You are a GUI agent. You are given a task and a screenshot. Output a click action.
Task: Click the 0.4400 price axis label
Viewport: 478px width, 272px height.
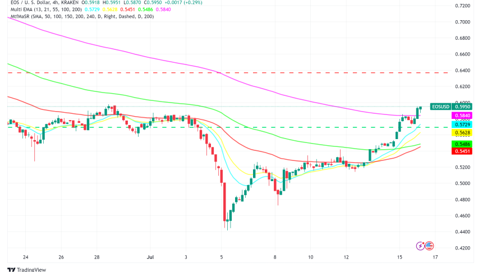tap(462, 232)
